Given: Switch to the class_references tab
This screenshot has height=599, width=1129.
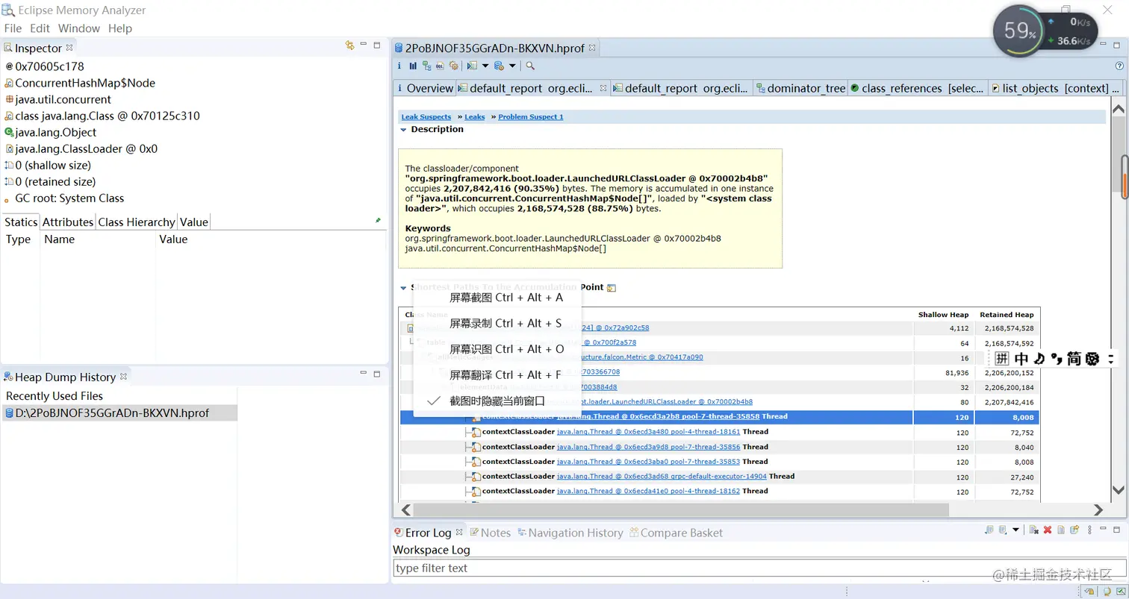Looking at the screenshot, I should [x=918, y=88].
